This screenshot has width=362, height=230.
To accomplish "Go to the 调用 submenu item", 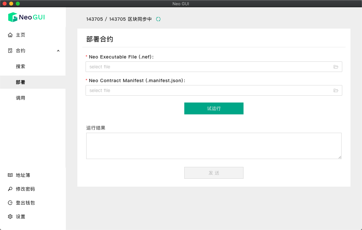I will pyautogui.click(x=20, y=98).
